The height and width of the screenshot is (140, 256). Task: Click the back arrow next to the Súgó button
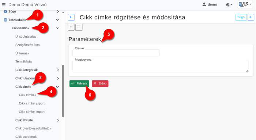tap(251, 17)
